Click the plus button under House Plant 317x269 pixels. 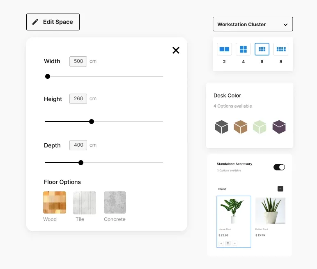point(221,243)
